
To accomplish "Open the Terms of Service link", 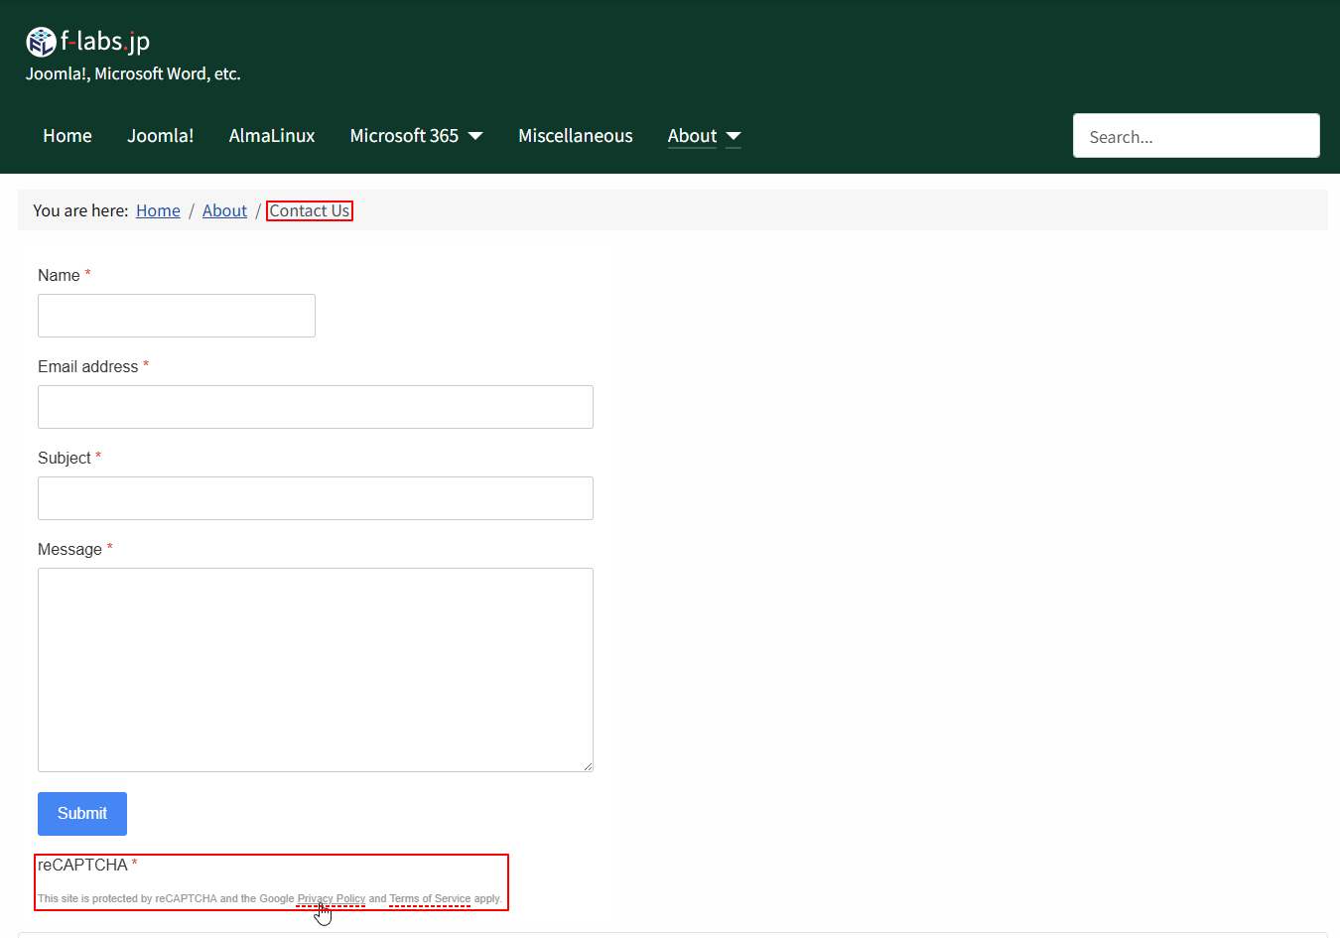I will tap(430, 898).
